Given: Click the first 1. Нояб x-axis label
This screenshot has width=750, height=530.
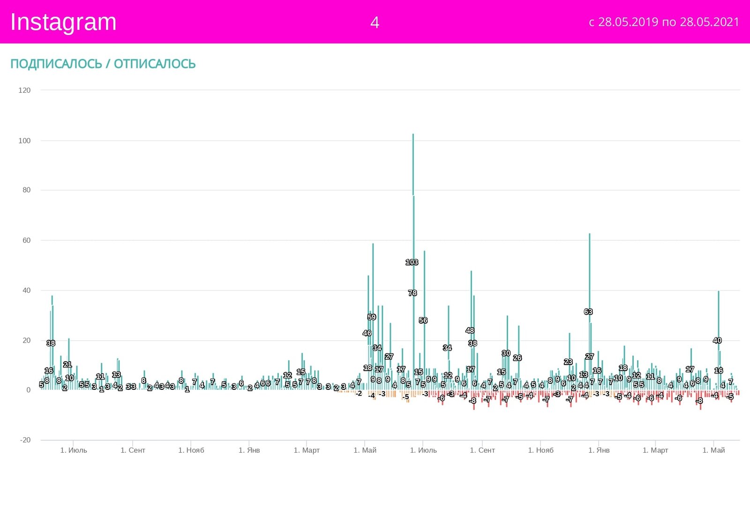Looking at the screenshot, I should click(191, 450).
